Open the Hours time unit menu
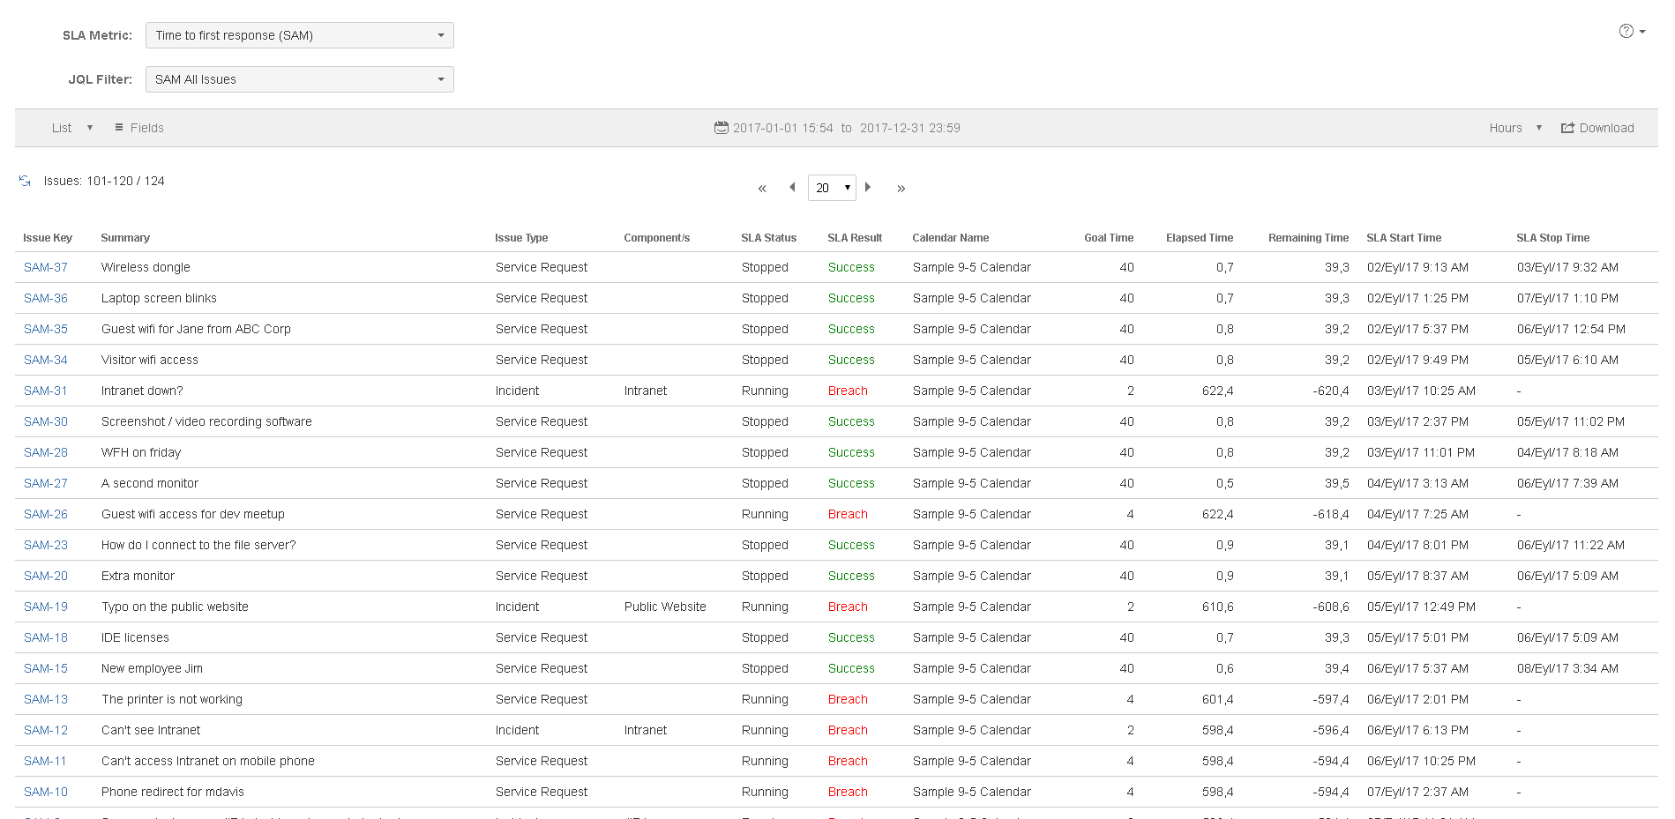This screenshot has height=819, width=1675. [1514, 128]
